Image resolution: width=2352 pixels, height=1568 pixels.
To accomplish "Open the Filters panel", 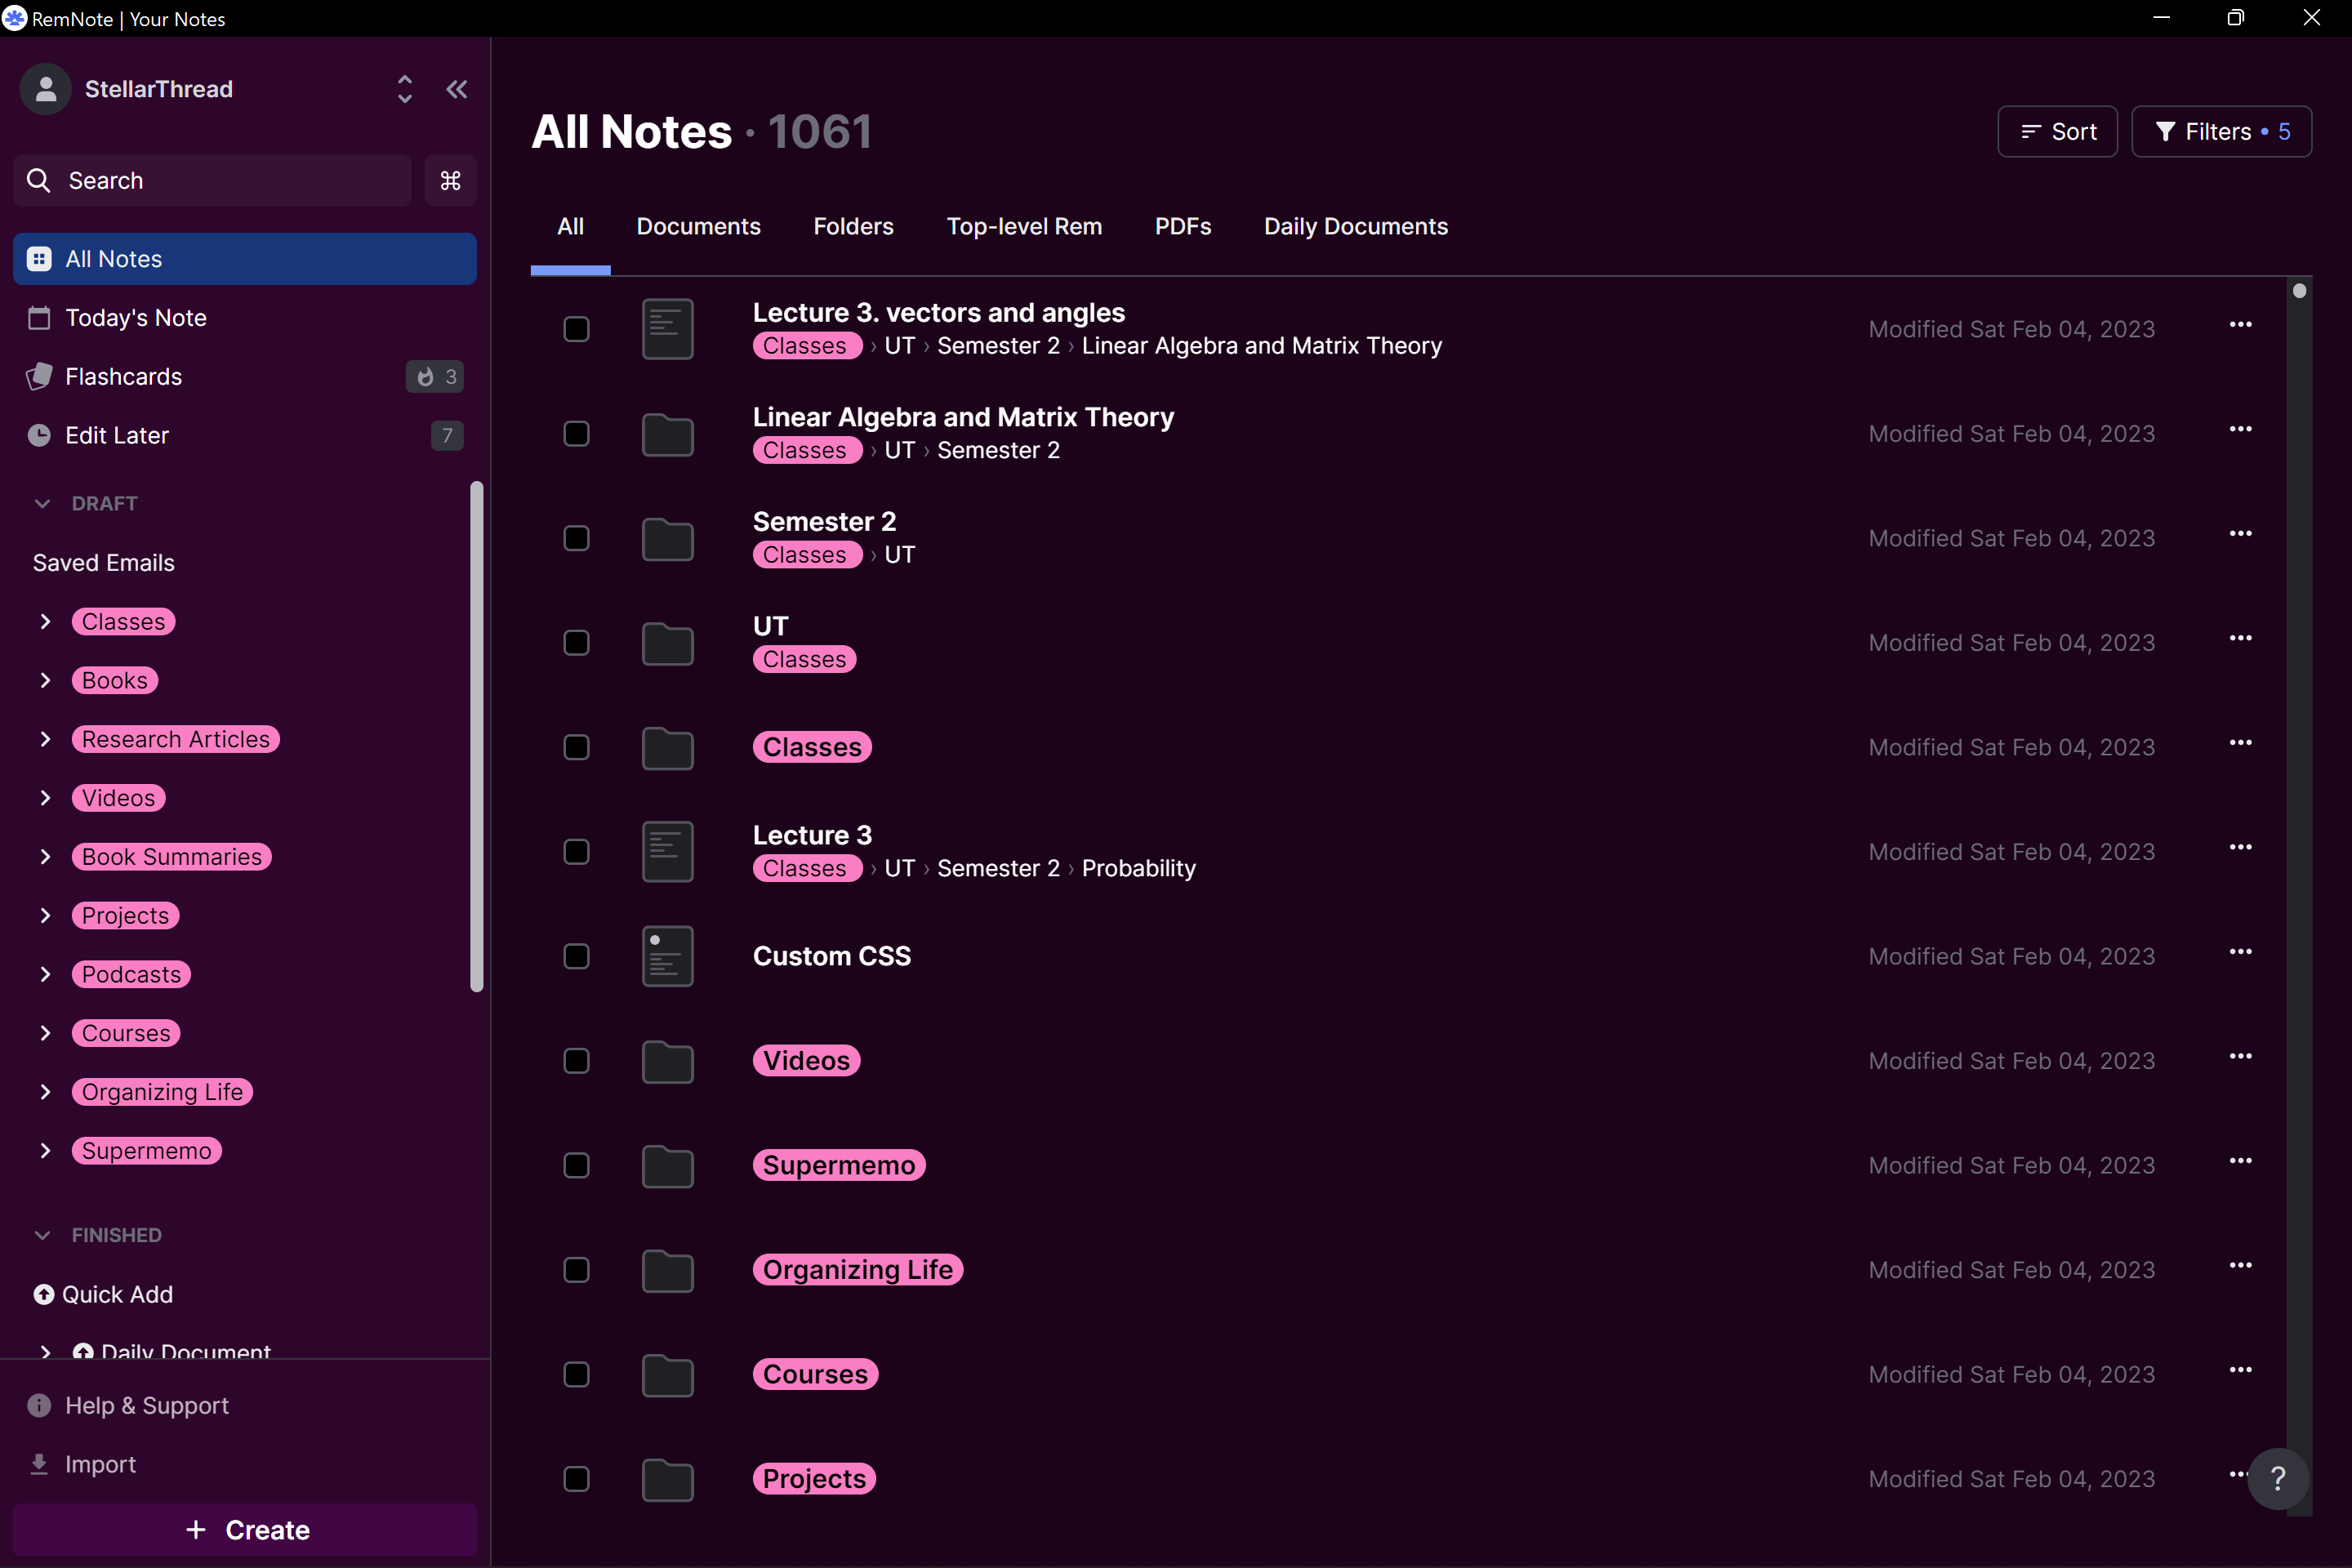I will click(x=2222, y=132).
